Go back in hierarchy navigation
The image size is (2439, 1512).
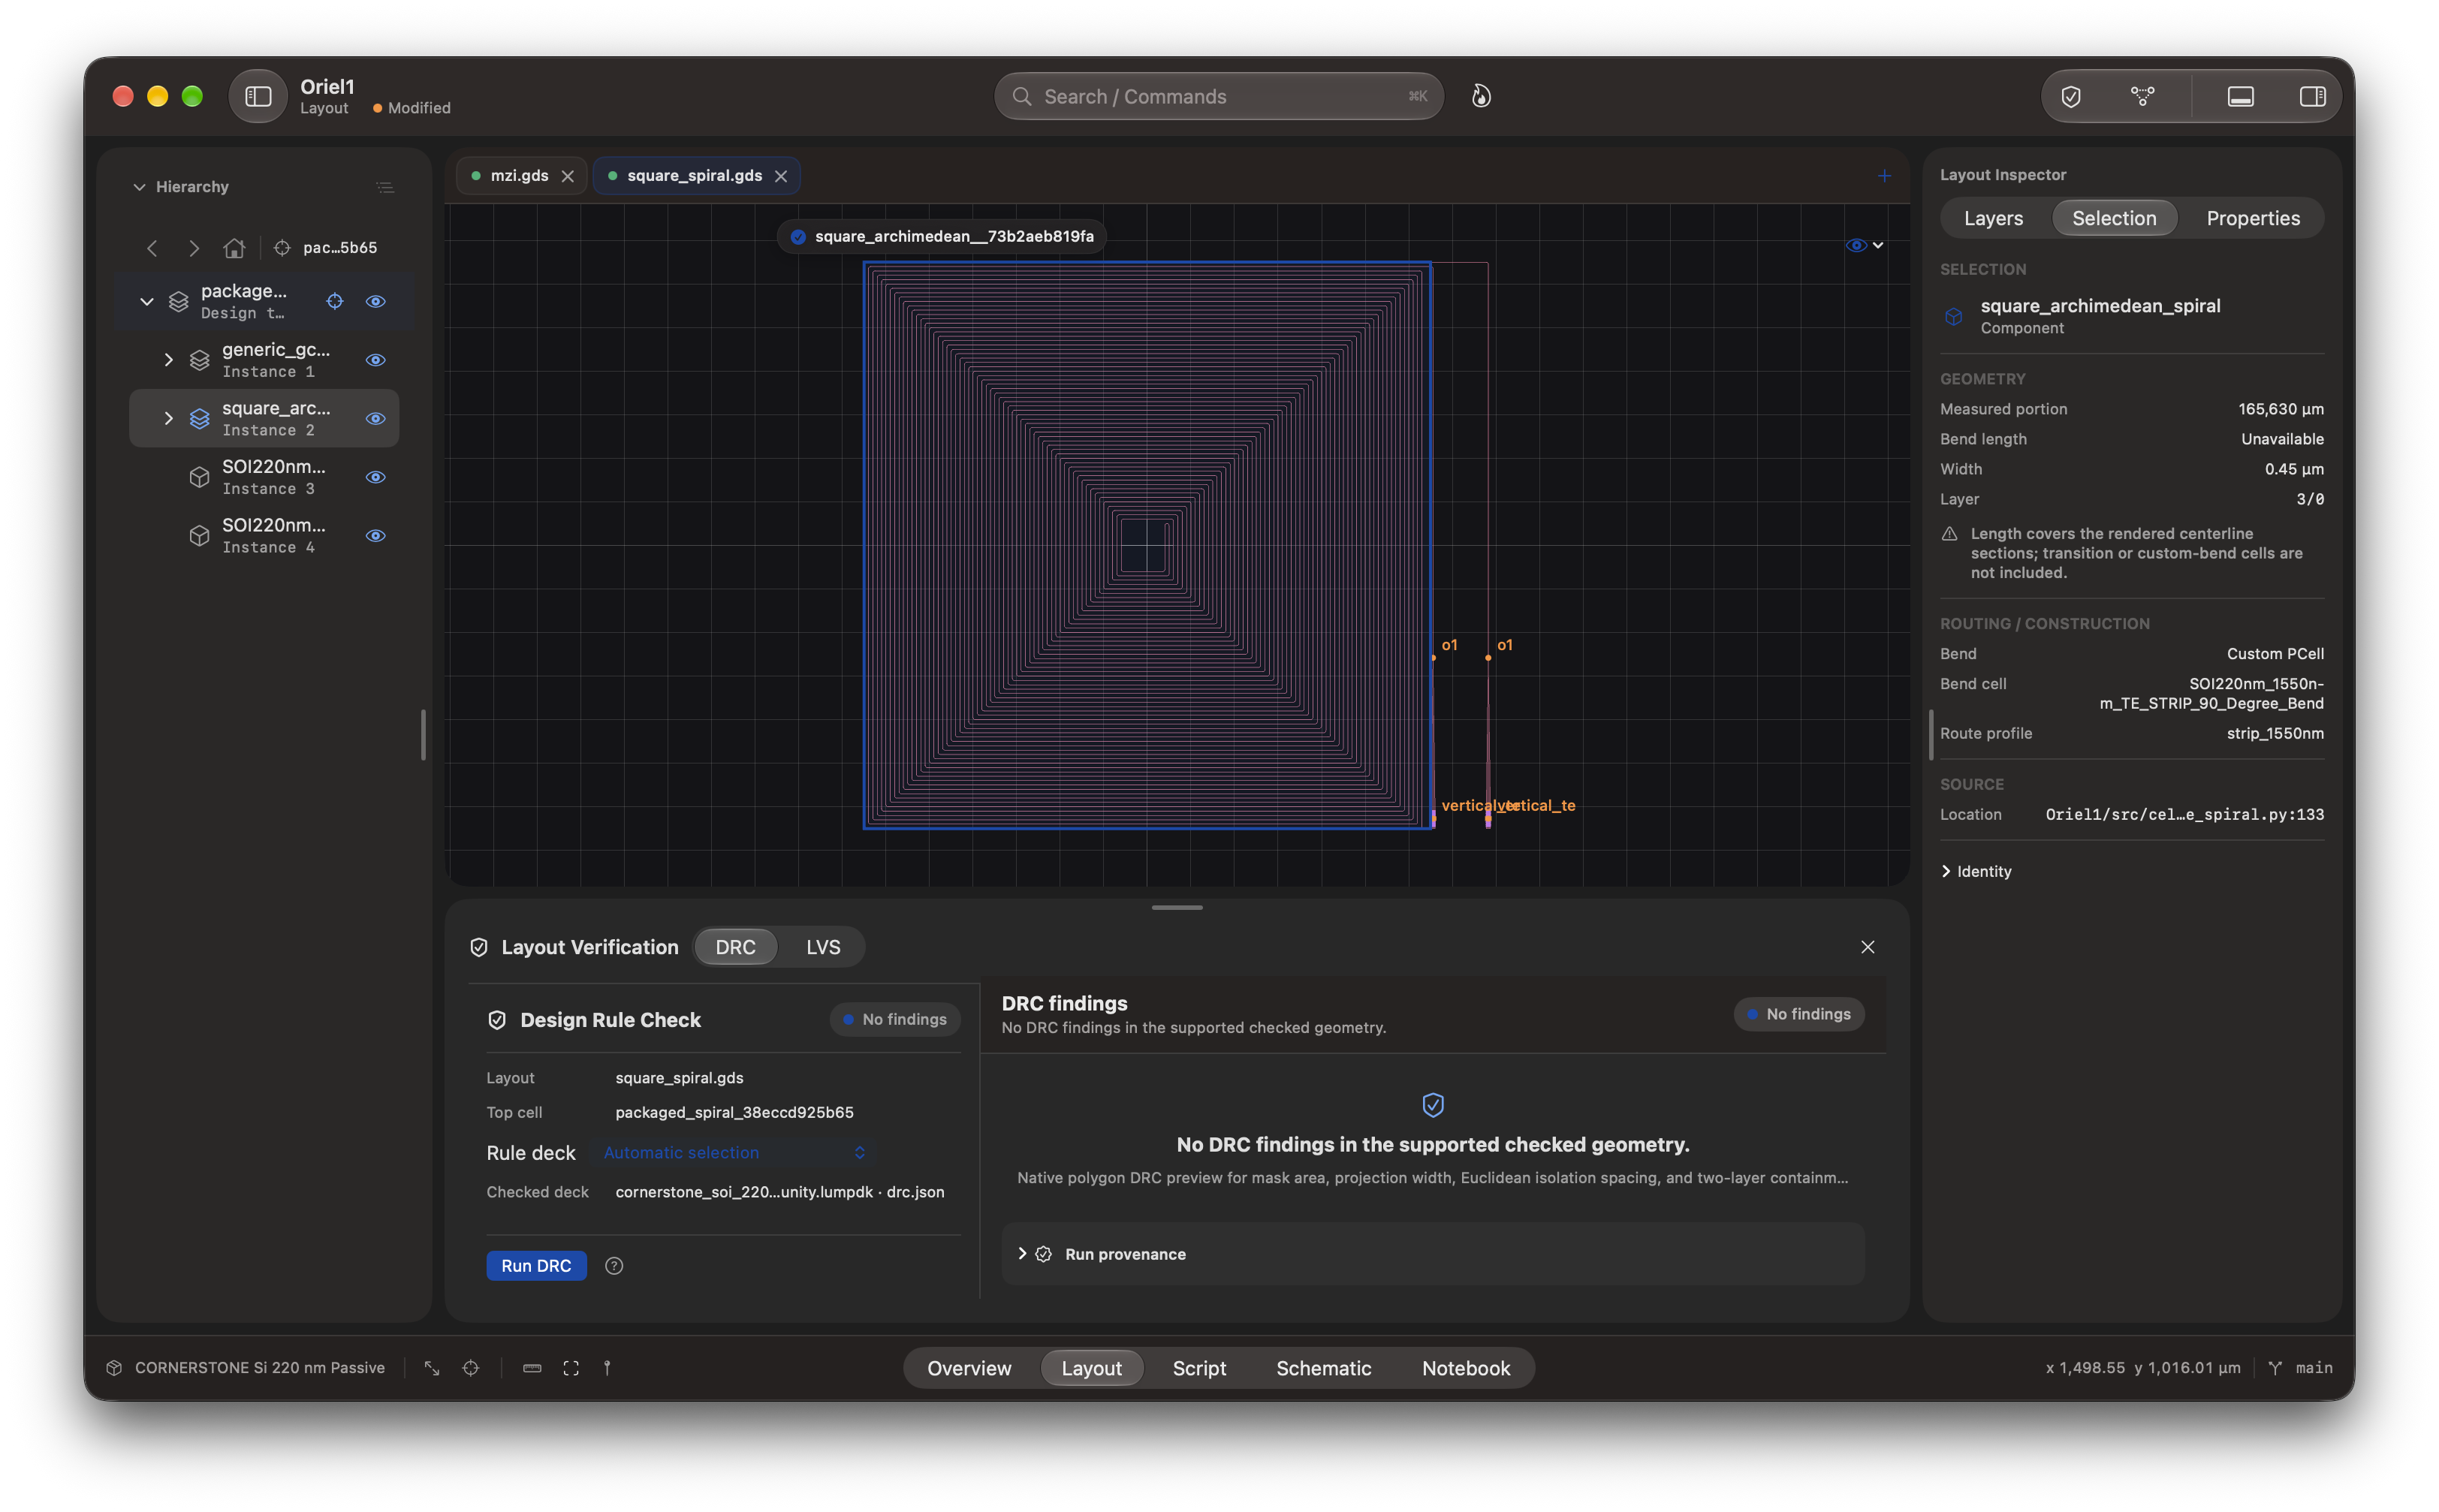(x=152, y=248)
